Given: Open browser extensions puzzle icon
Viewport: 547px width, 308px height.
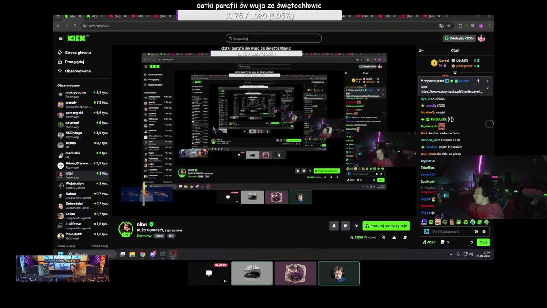Looking at the screenshot, I should pos(460,26).
